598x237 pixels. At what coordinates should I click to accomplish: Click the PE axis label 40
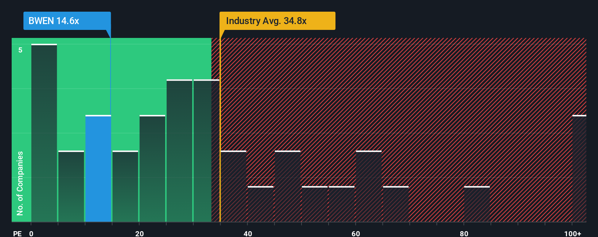(248, 233)
